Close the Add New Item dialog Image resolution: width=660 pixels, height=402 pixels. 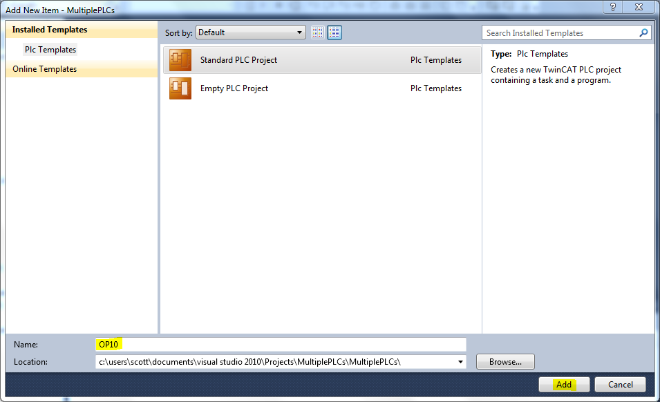pyautogui.click(x=639, y=7)
